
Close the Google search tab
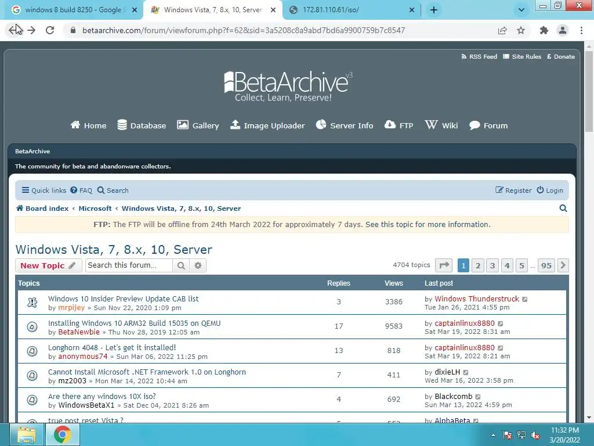[135, 10]
